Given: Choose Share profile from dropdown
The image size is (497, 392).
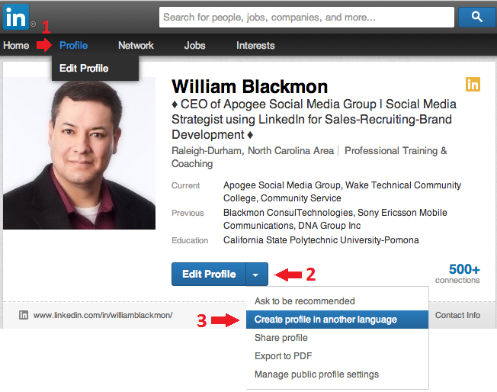Looking at the screenshot, I should point(337,338).
